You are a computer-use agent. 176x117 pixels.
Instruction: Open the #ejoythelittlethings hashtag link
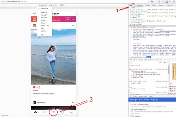[x=47, y=93]
